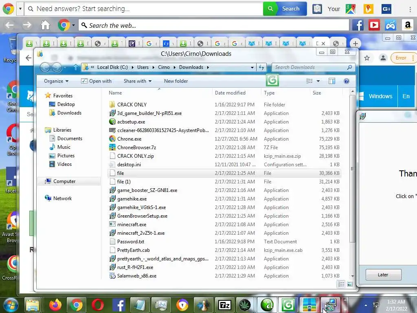Sort by Type column header
417x313 pixels.
269,93
